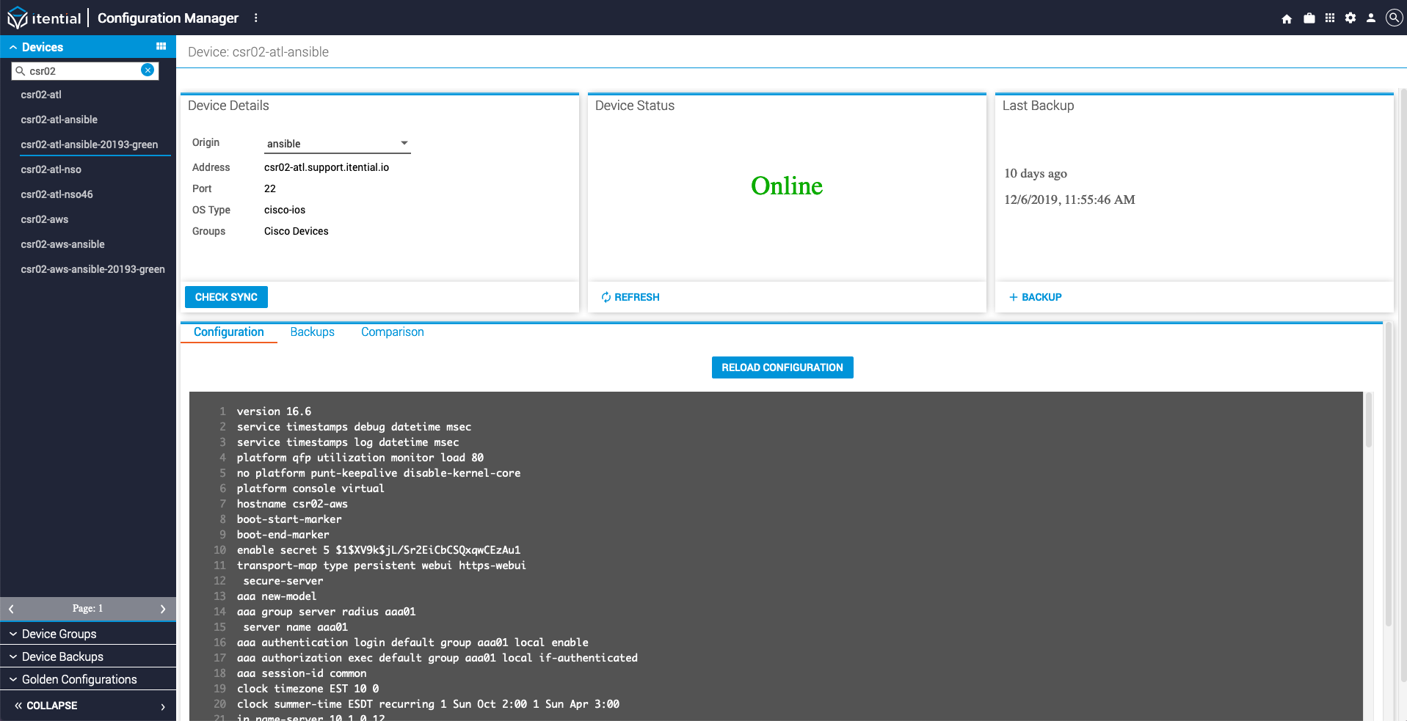Viewport: 1407px width, 721px height.
Task: Click the RELOAD CONFIGURATION button
Action: click(x=782, y=367)
